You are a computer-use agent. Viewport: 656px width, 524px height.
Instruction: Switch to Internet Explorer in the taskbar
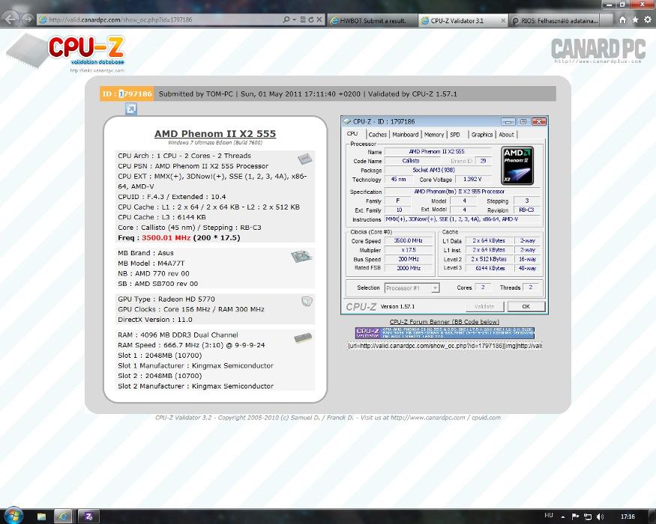63,517
